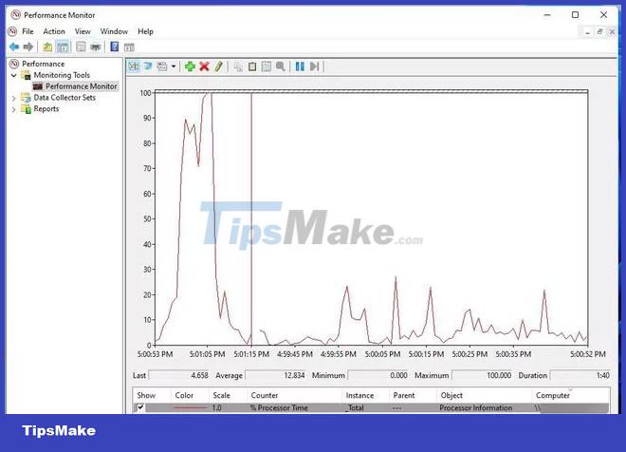Open the File menu
The height and width of the screenshot is (452, 626).
pyautogui.click(x=28, y=31)
